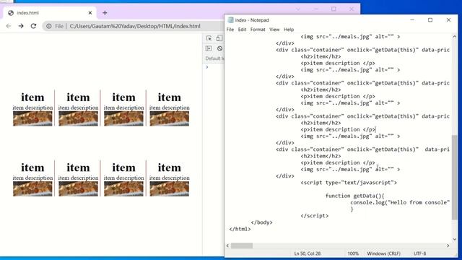
Task: Click the closing </body> tag in Notepad
Action: coord(261,222)
